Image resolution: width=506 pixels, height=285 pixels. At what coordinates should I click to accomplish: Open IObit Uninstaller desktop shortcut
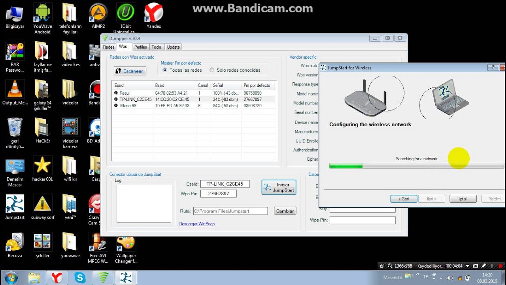click(x=126, y=19)
